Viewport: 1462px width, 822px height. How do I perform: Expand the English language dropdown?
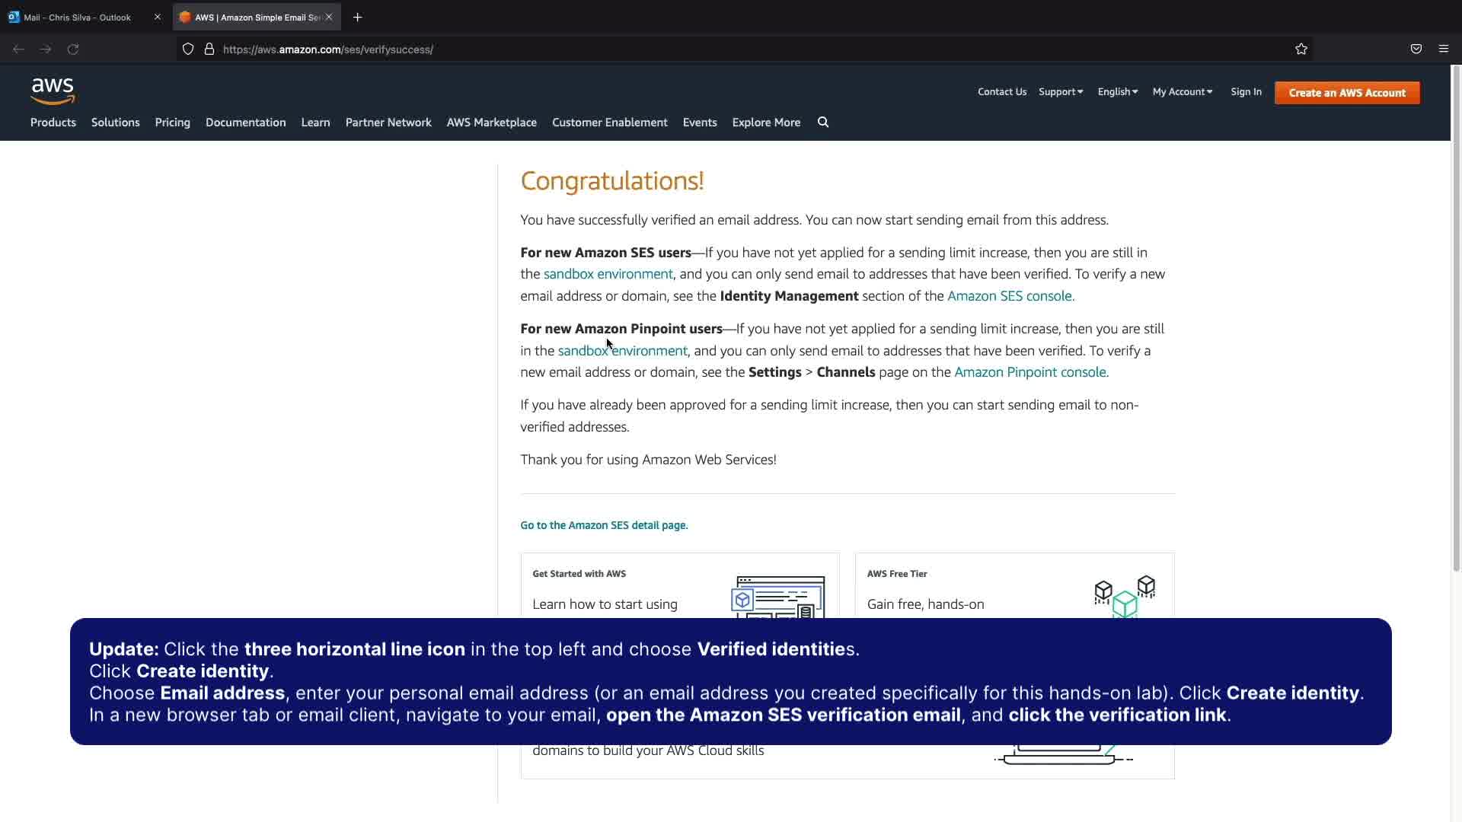click(1117, 92)
